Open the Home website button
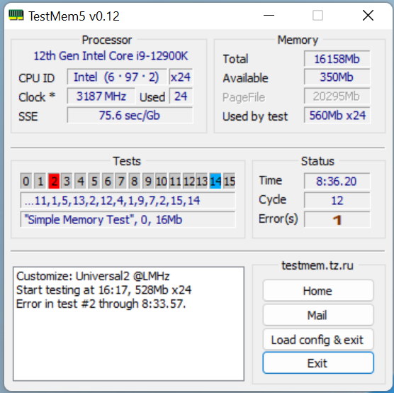 318,291
